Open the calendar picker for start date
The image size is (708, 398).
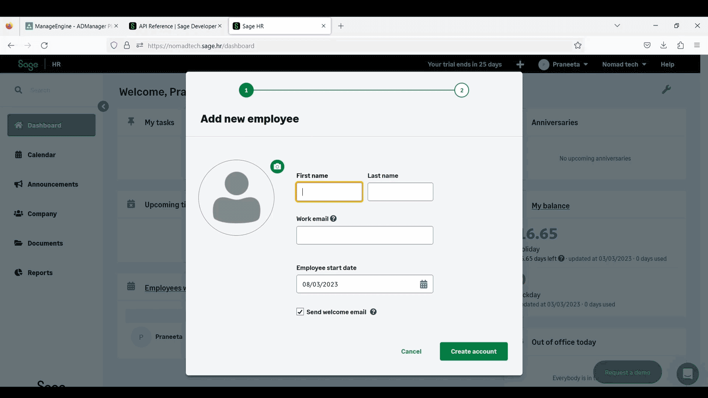click(x=423, y=284)
